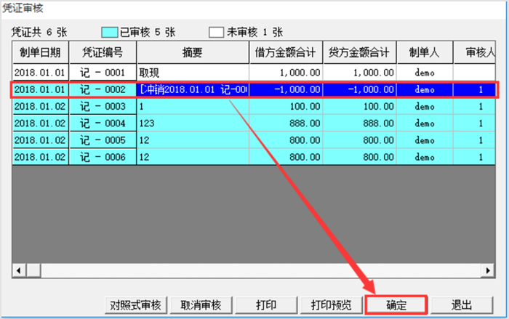Click the 冲销2018.01.01 summary cell
This screenshot has height=319, width=509.
(x=193, y=89)
